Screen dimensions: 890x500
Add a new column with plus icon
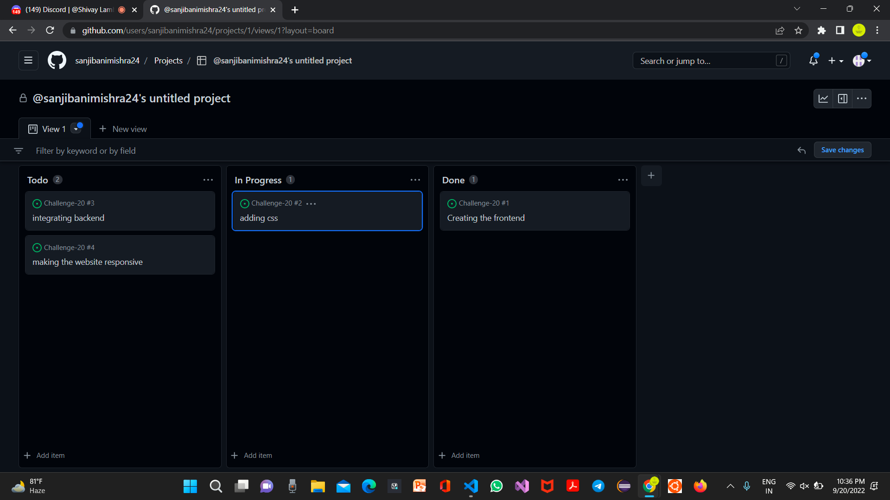(x=651, y=175)
